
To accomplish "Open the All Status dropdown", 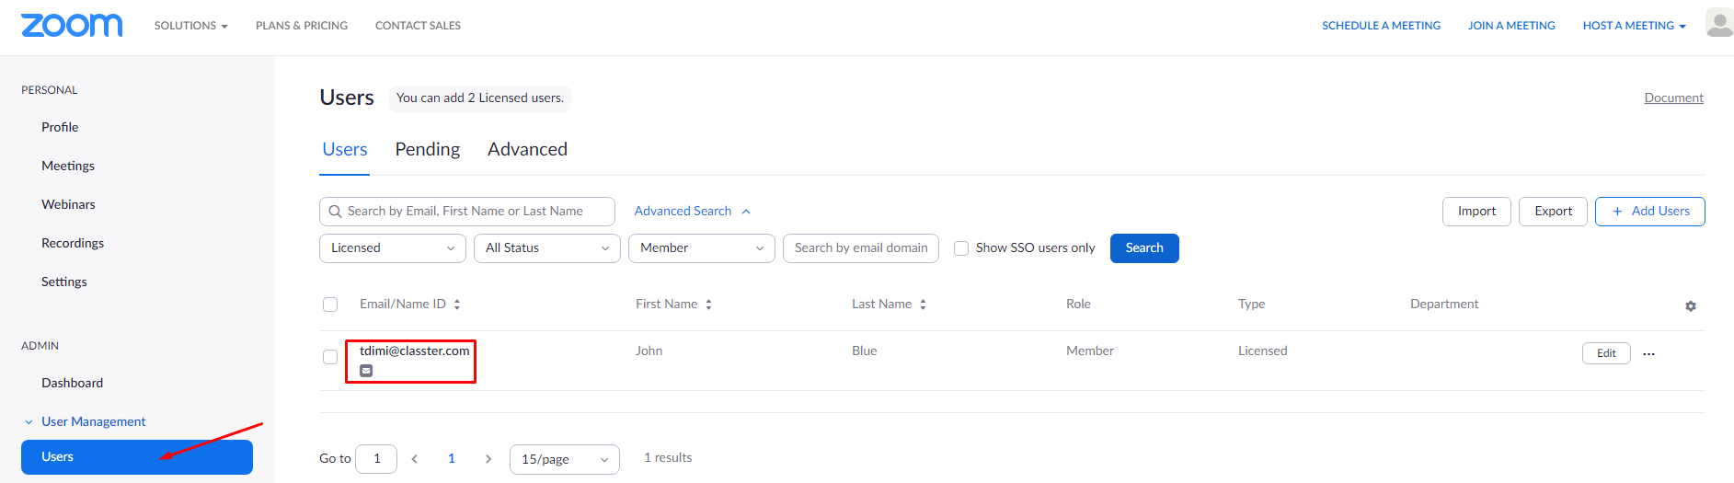I will [x=547, y=248].
